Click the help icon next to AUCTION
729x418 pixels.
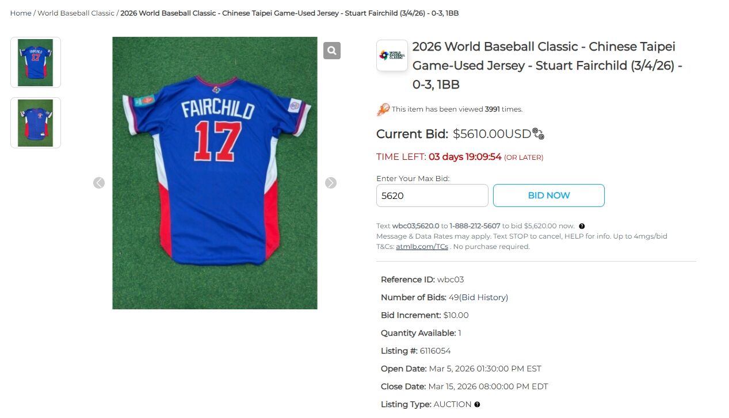click(477, 405)
